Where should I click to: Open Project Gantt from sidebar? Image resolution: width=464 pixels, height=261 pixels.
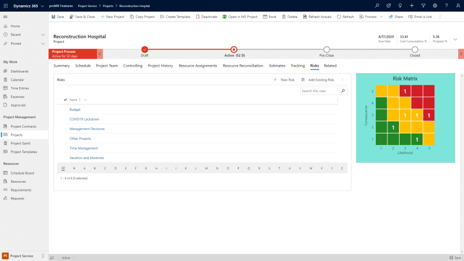click(20, 143)
